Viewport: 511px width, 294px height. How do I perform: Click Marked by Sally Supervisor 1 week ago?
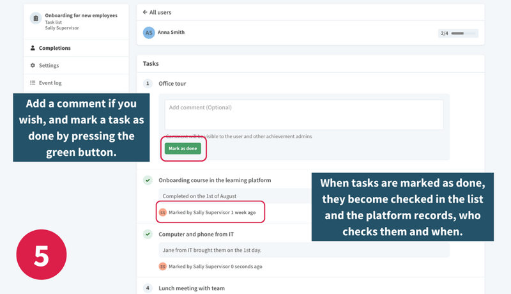pos(212,213)
